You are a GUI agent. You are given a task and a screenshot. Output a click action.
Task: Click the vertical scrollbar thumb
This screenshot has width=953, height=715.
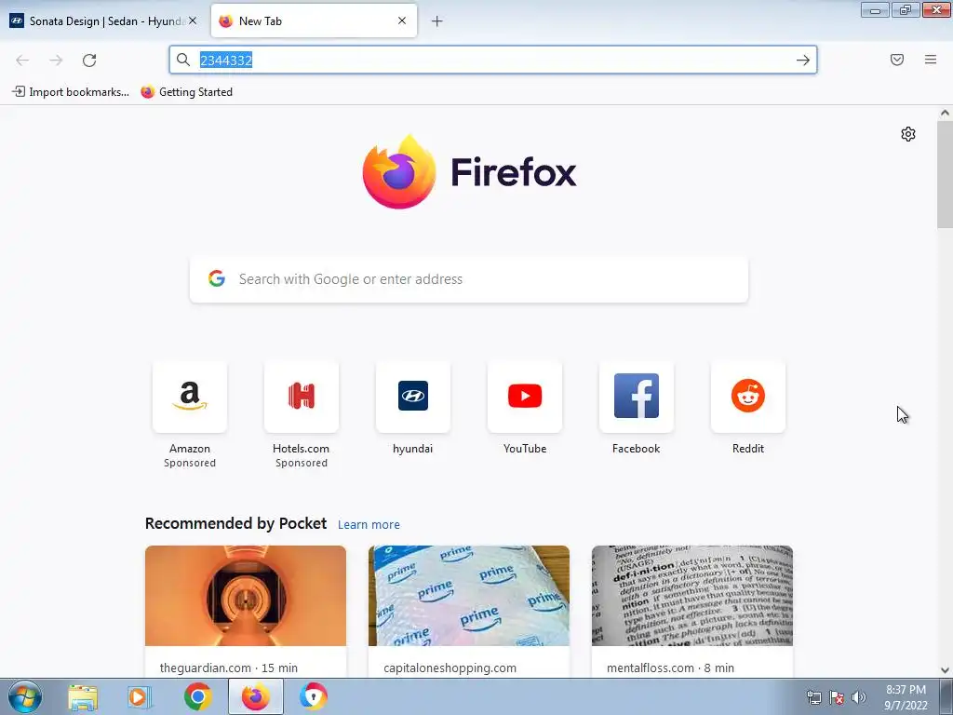coord(945,174)
